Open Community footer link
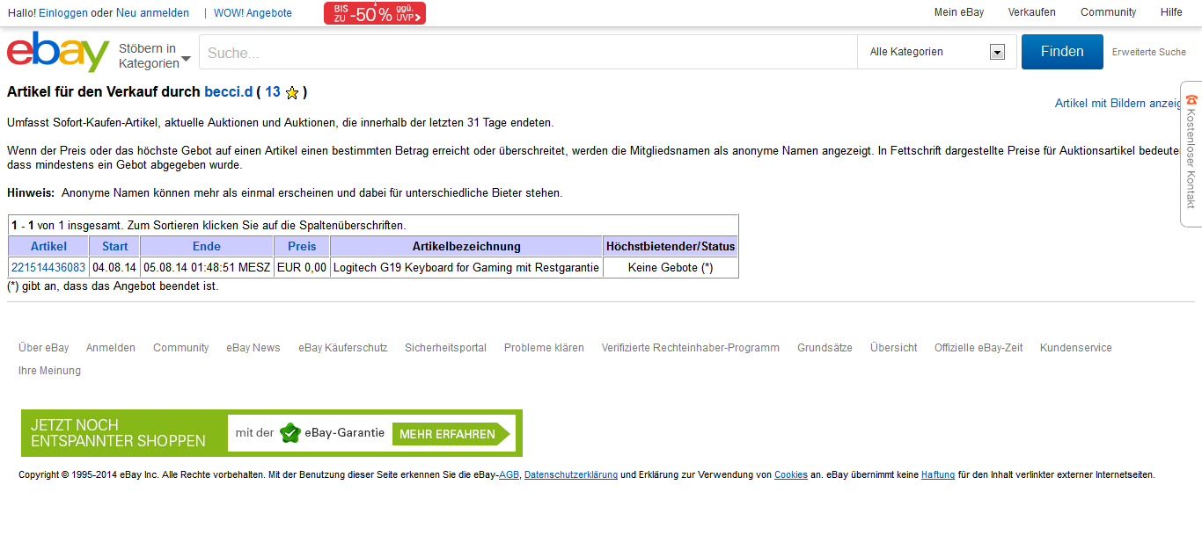Screen dimensions: 1202x557 point(181,348)
